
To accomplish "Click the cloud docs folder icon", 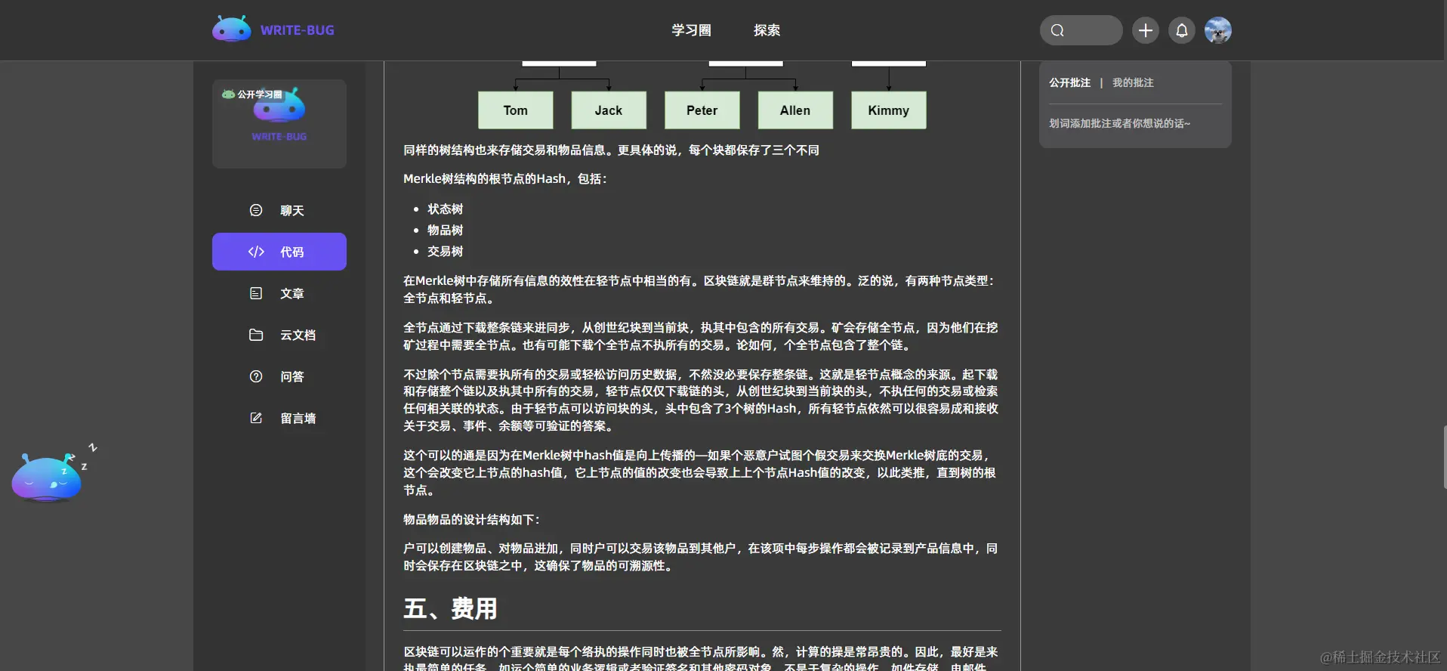I will 256,335.
